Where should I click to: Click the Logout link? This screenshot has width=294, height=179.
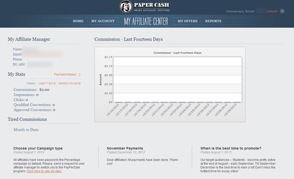tap(272, 11)
